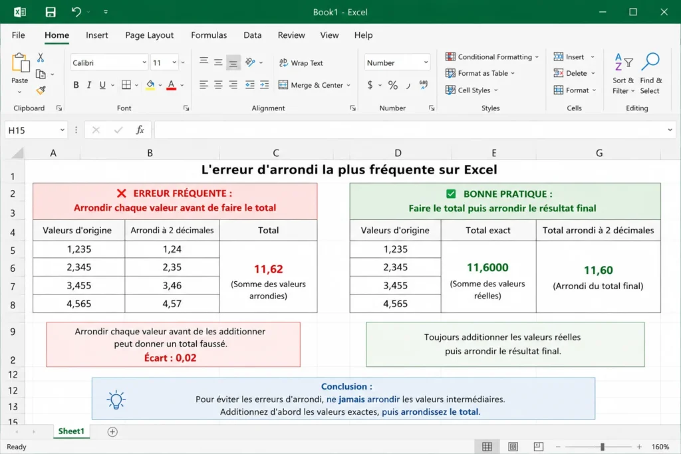The height and width of the screenshot is (454, 681).
Task: Click Insert Function fx icon
Action: pos(140,130)
